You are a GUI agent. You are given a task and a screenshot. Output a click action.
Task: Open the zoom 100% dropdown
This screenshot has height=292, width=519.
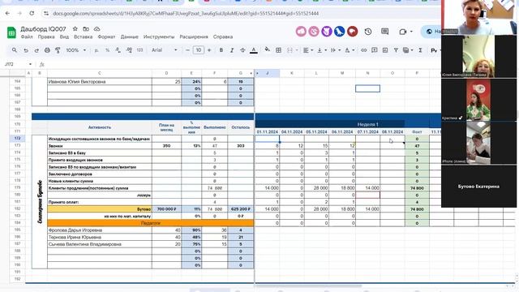[75, 50]
